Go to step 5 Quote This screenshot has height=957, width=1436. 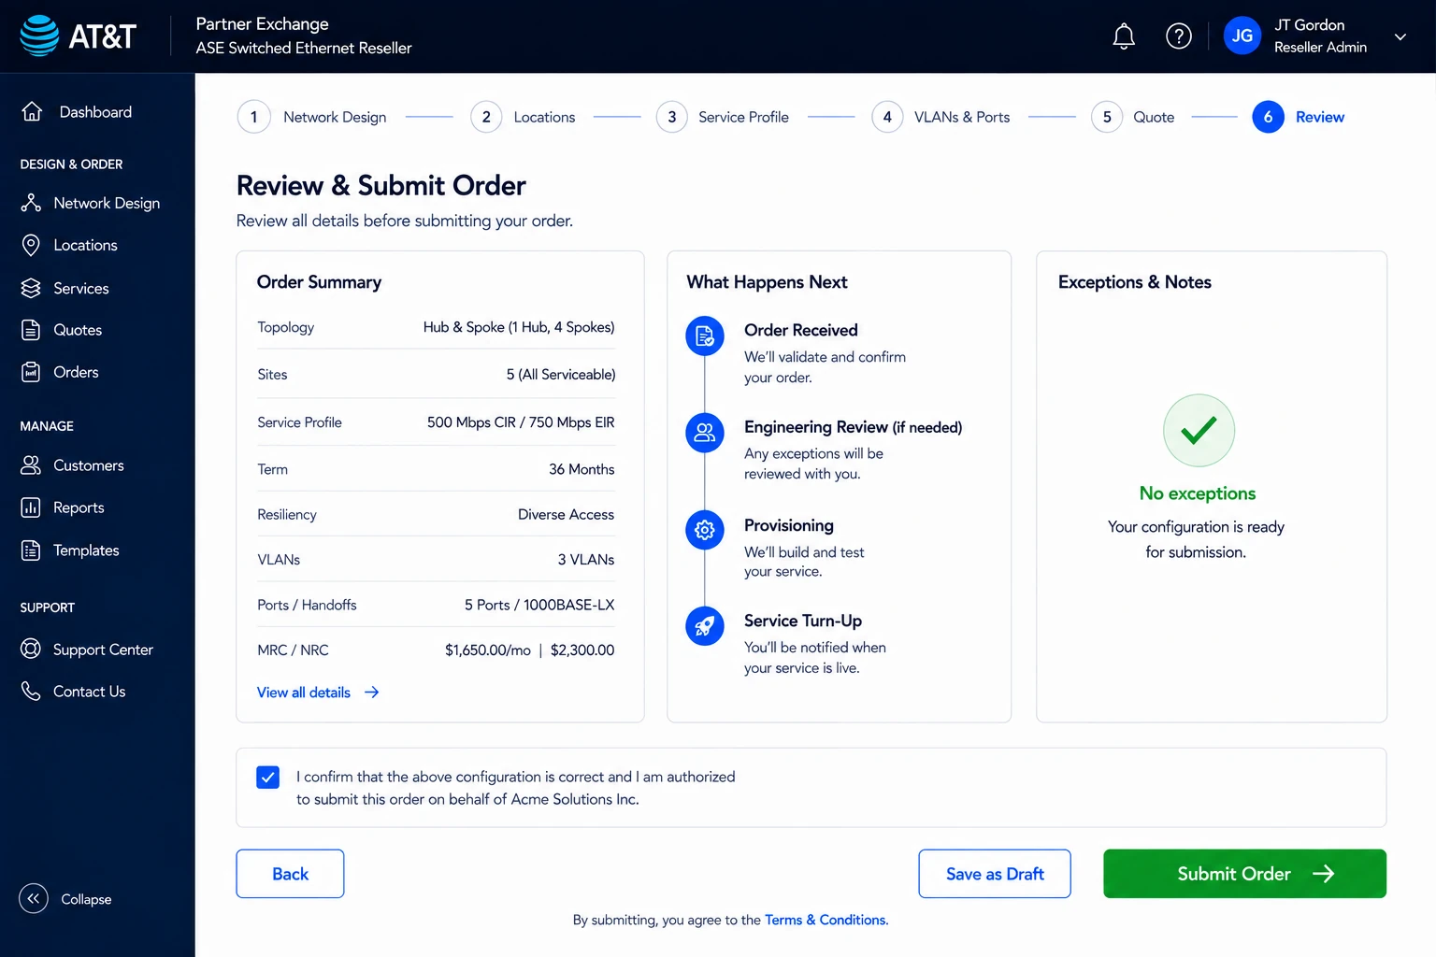[1132, 117]
